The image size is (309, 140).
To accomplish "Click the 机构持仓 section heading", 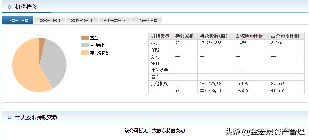I will [26, 7].
